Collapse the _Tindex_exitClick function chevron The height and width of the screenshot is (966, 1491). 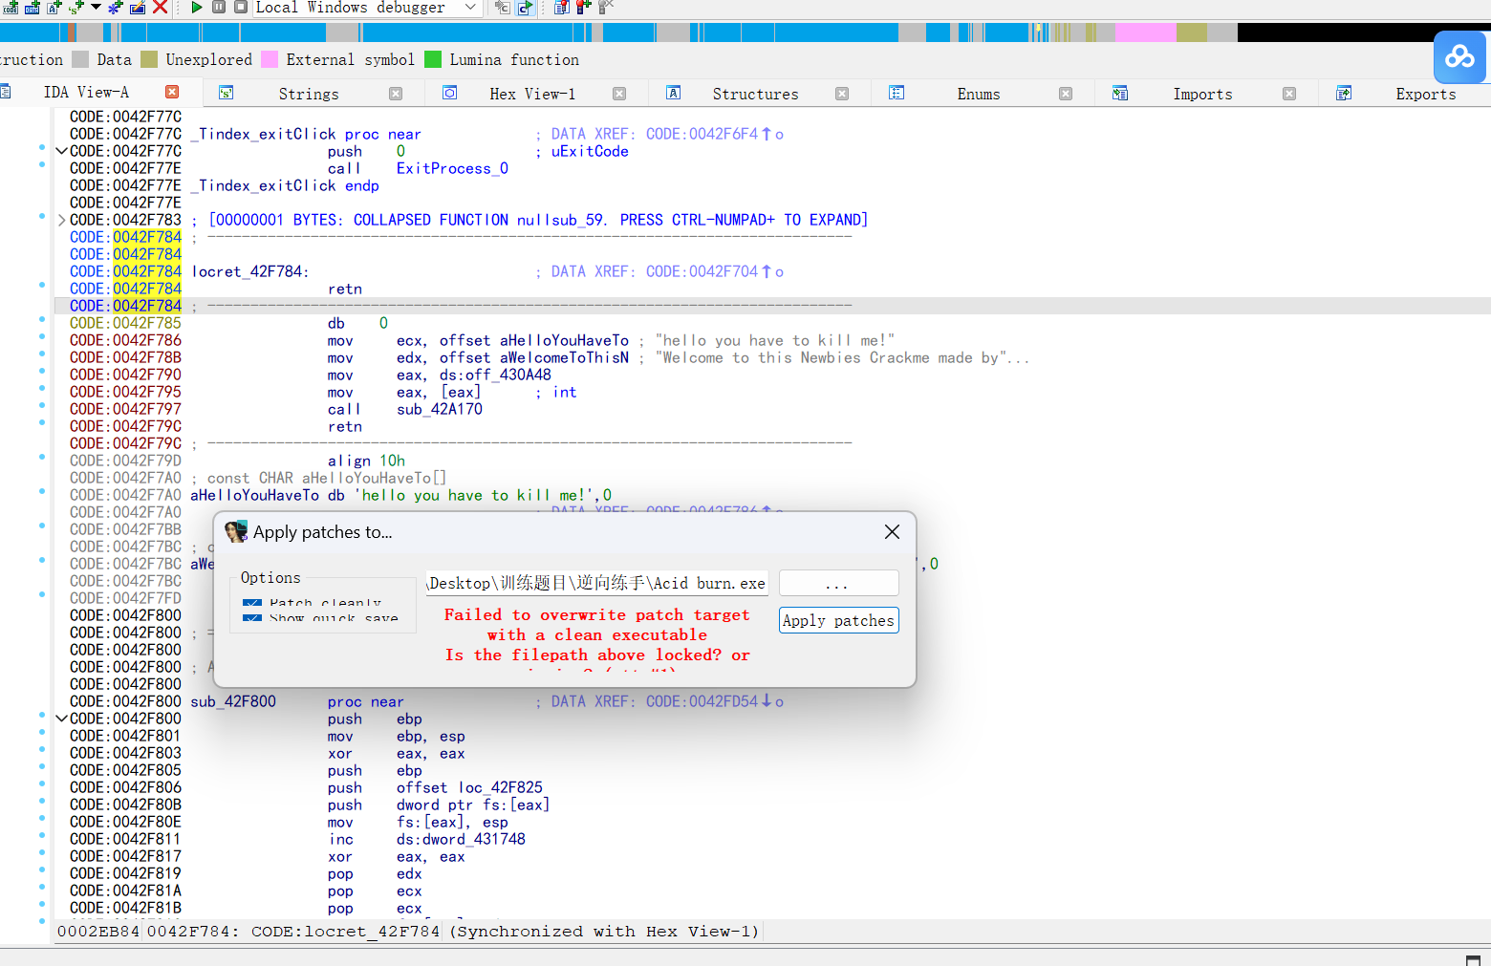point(61,151)
